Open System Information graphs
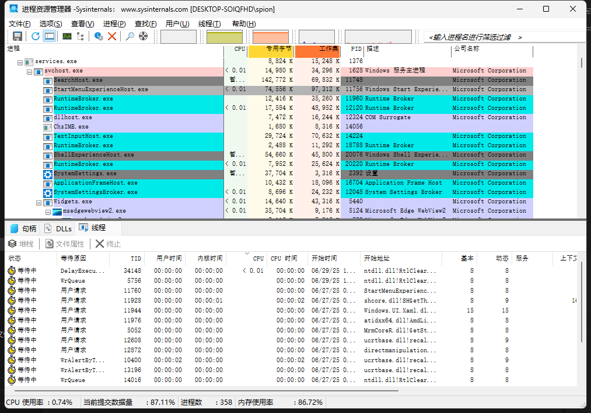The height and width of the screenshot is (413, 591). point(67,36)
